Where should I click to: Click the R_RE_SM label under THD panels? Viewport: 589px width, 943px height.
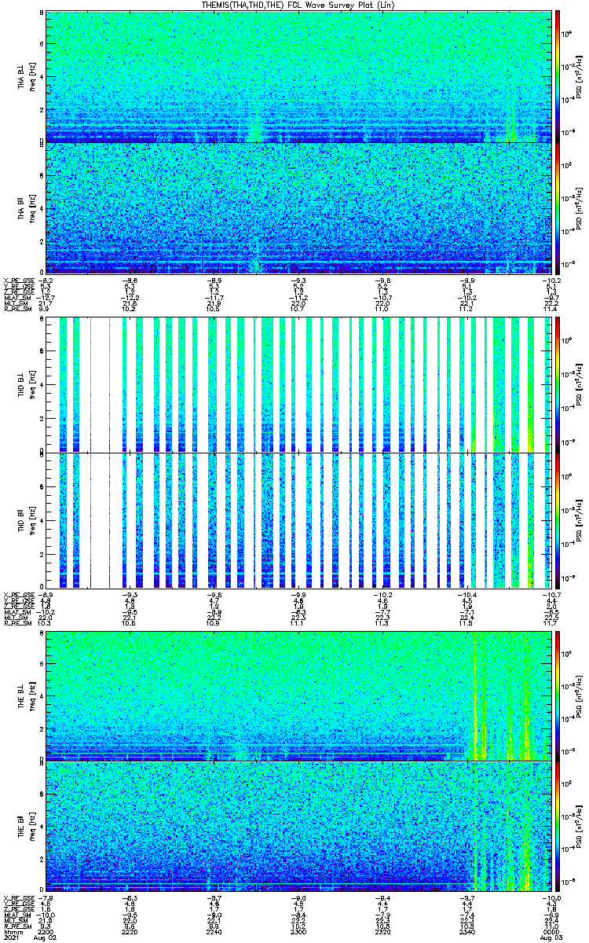(17, 623)
